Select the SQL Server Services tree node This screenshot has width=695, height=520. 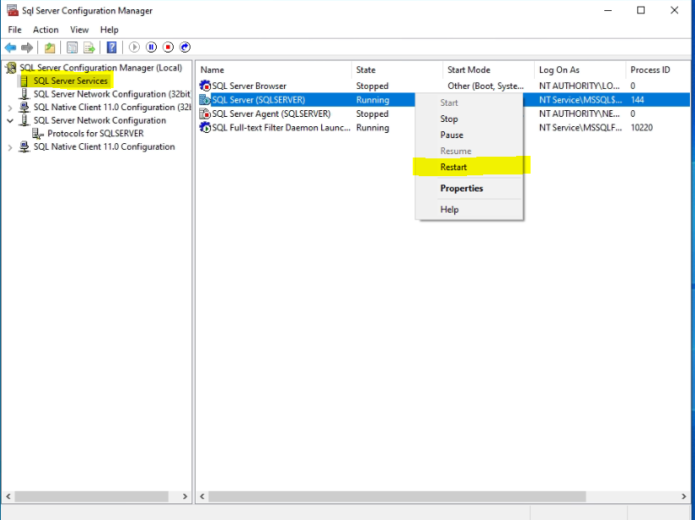tap(70, 81)
